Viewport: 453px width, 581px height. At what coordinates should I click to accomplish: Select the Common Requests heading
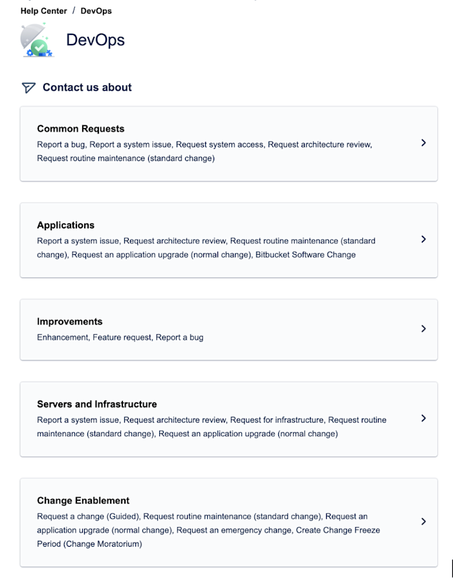[80, 129]
